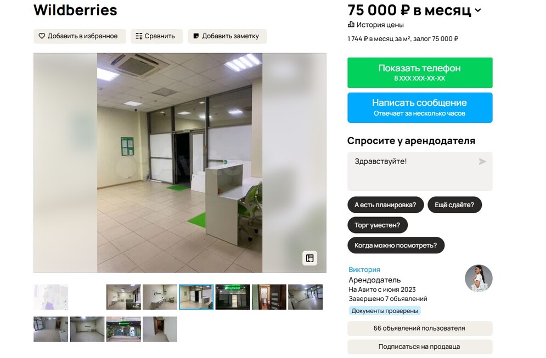
Task: Select the 'Ещё сдаёте?' quick question
Action: [454, 205]
